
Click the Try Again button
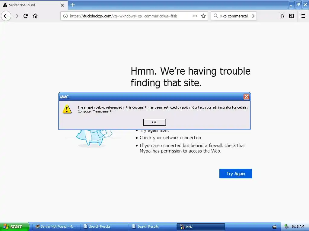(x=236, y=174)
